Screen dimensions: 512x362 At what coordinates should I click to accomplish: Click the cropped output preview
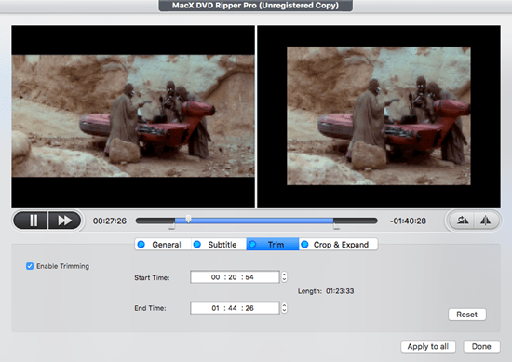point(379,116)
